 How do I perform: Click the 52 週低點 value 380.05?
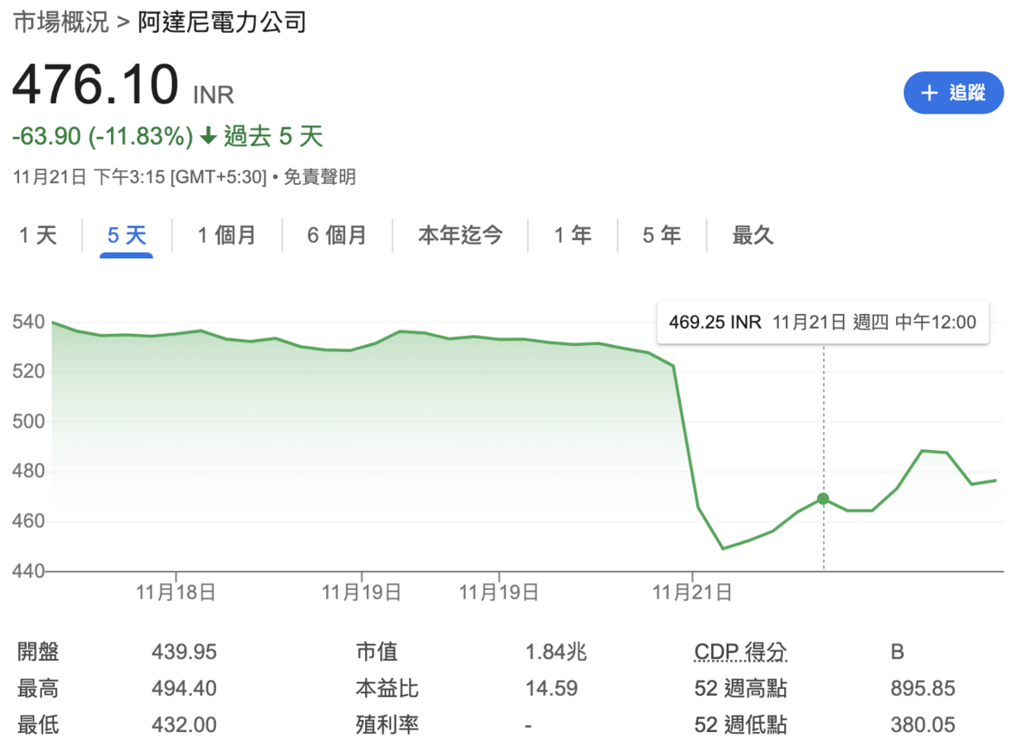[x=923, y=725]
